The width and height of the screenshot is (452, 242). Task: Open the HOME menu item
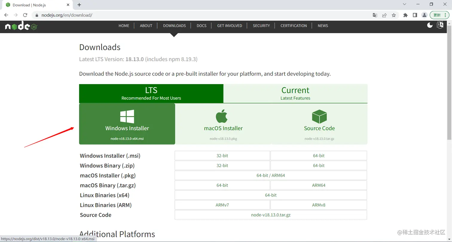[124, 26]
